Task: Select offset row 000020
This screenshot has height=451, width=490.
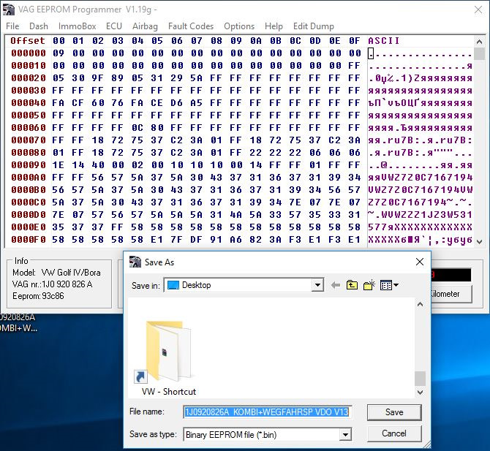Action: pos(29,78)
